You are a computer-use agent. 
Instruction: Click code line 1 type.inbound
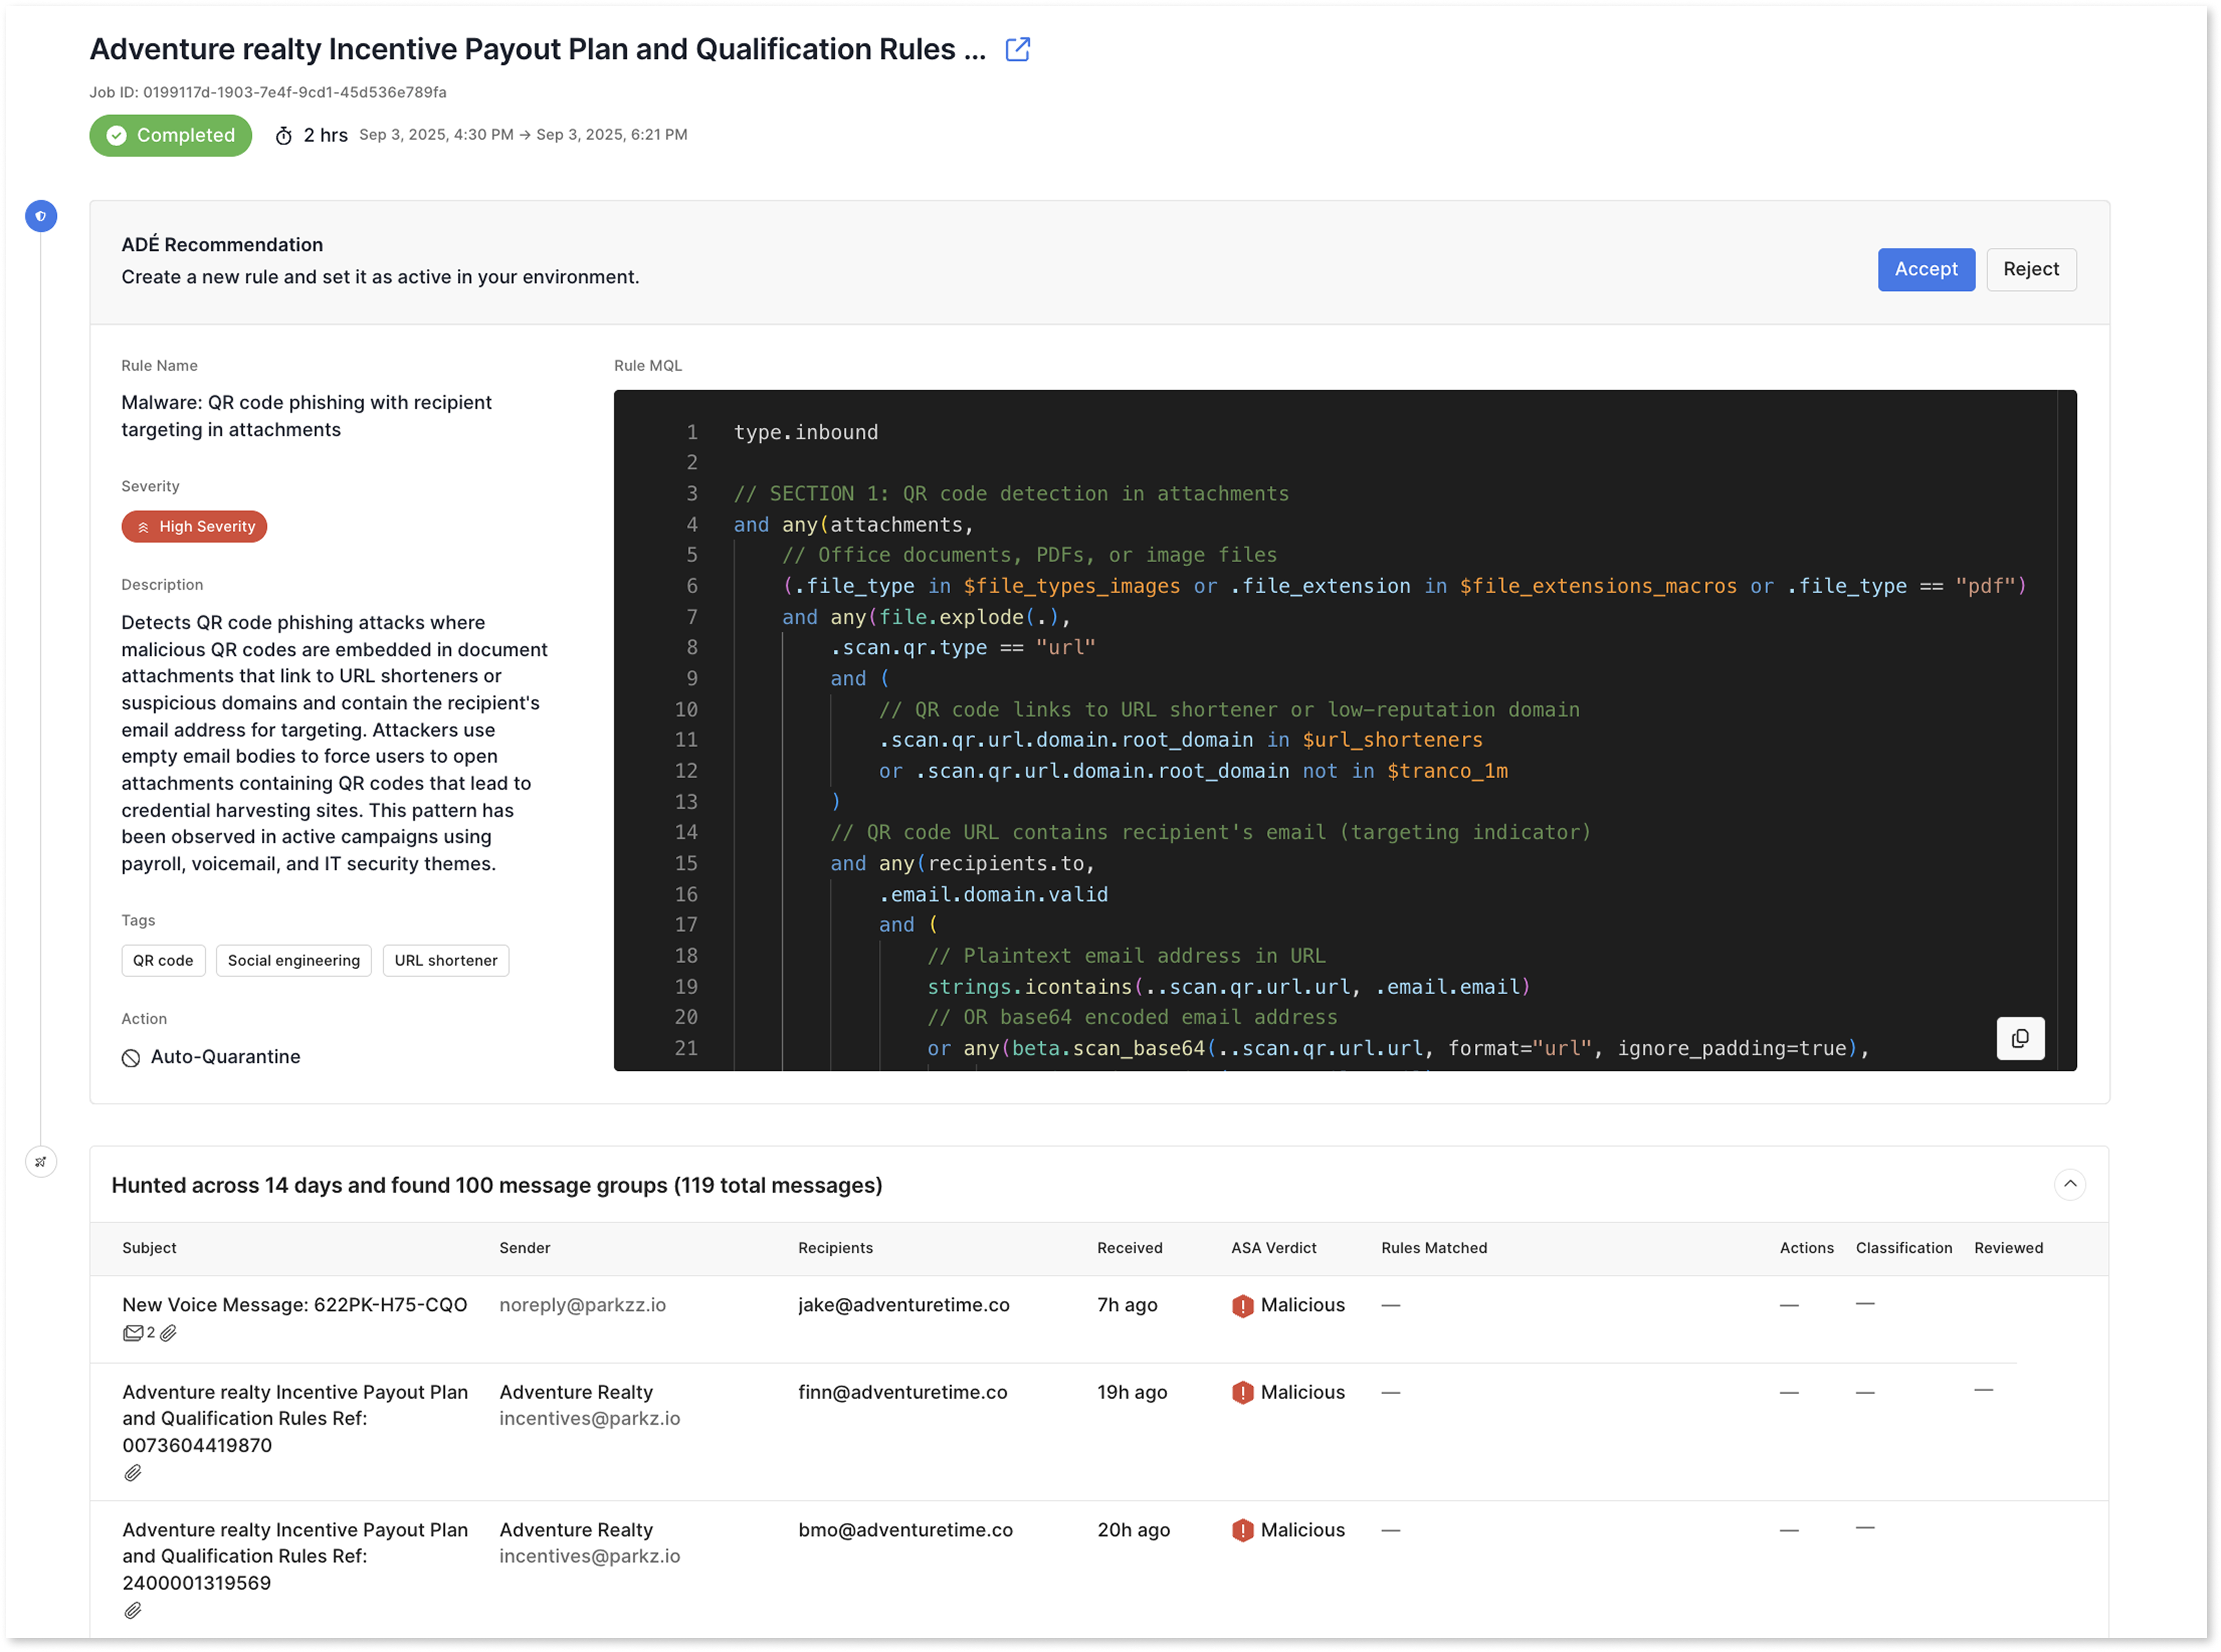click(806, 433)
